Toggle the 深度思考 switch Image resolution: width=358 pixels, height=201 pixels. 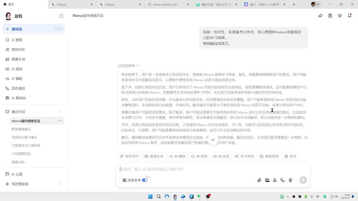[145, 180]
